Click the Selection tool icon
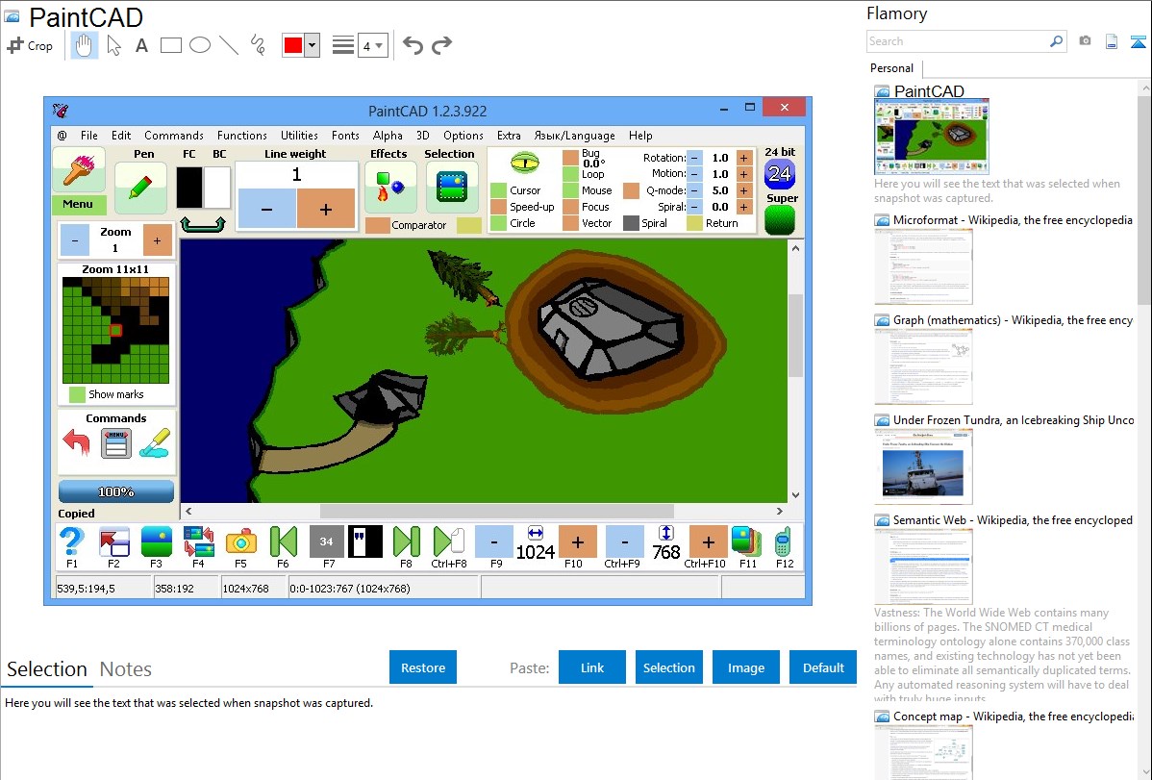Screen dimensions: 1152x780 (x=452, y=188)
